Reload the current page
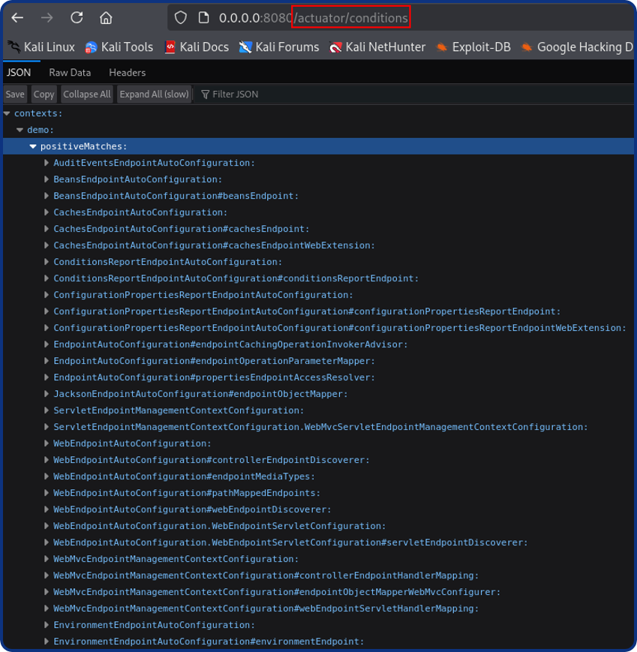 click(x=76, y=17)
